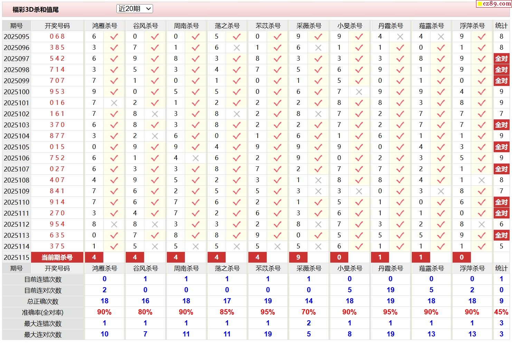
Task: Click issue number 2025104
Action: point(17,136)
